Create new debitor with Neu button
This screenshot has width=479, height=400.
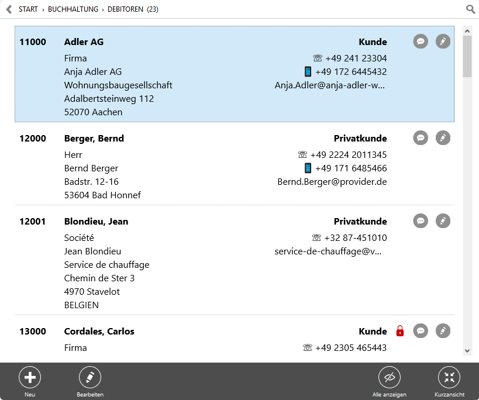[30, 381]
